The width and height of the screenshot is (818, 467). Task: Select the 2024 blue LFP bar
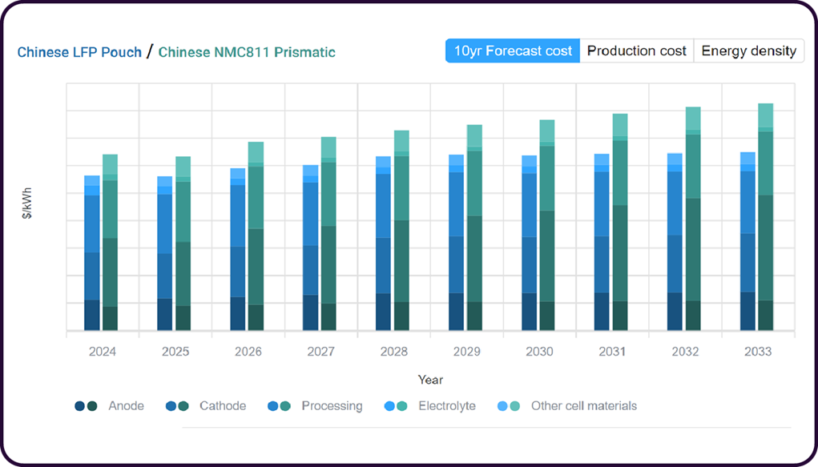[x=92, y=253]
